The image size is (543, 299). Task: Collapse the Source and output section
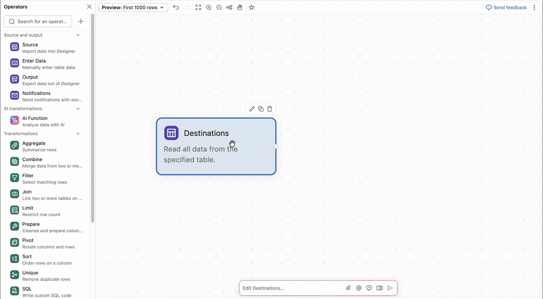coord(78,35)
